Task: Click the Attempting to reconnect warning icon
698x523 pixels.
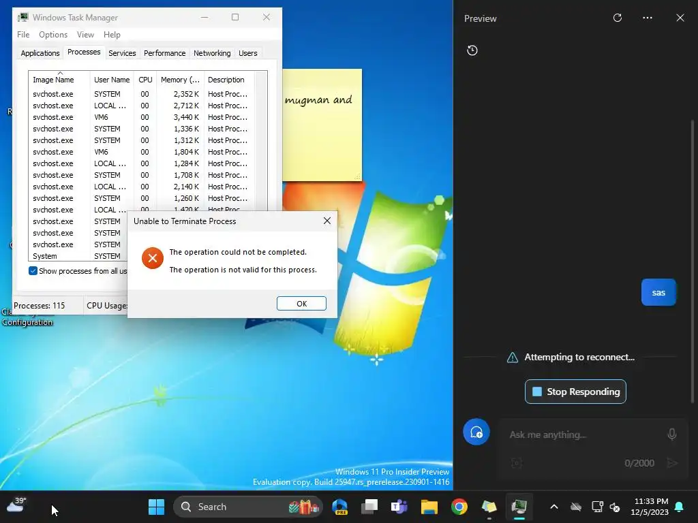Action: (513, 357)
